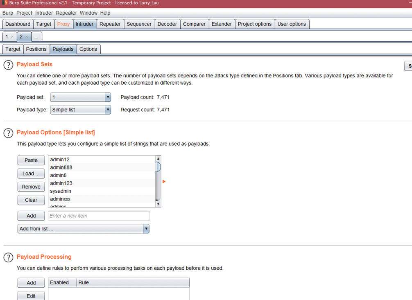The height and width of the screenshot is (300, 412).
Task: Open the Burp menu
Action: (8, 13)
